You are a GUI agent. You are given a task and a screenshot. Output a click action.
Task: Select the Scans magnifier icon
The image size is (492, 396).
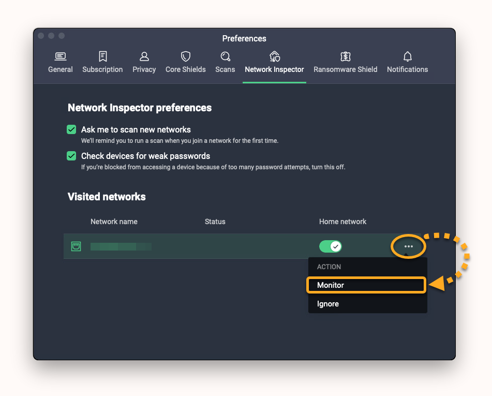[x=225, y=56]
